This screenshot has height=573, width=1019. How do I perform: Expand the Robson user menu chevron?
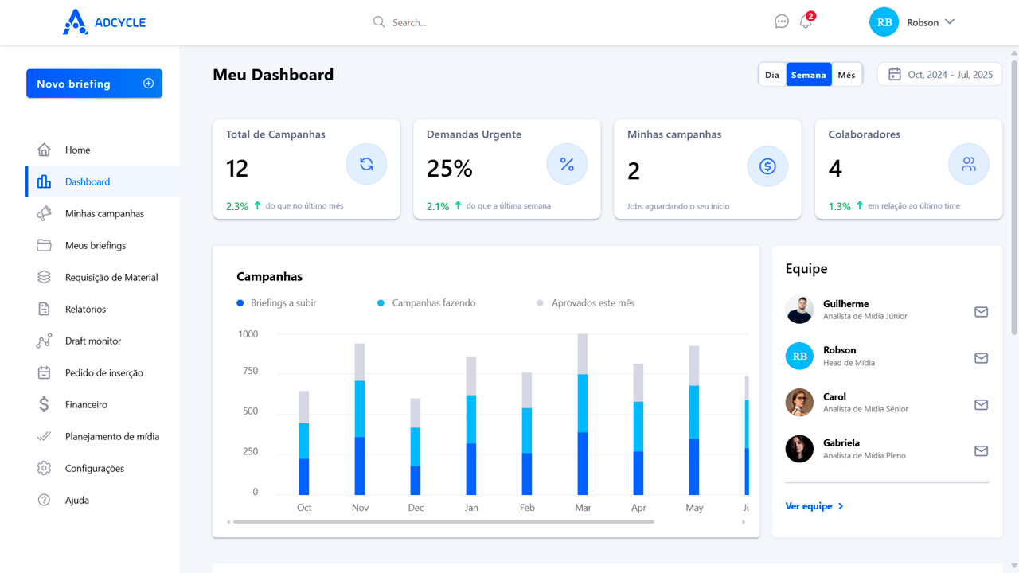949,22
